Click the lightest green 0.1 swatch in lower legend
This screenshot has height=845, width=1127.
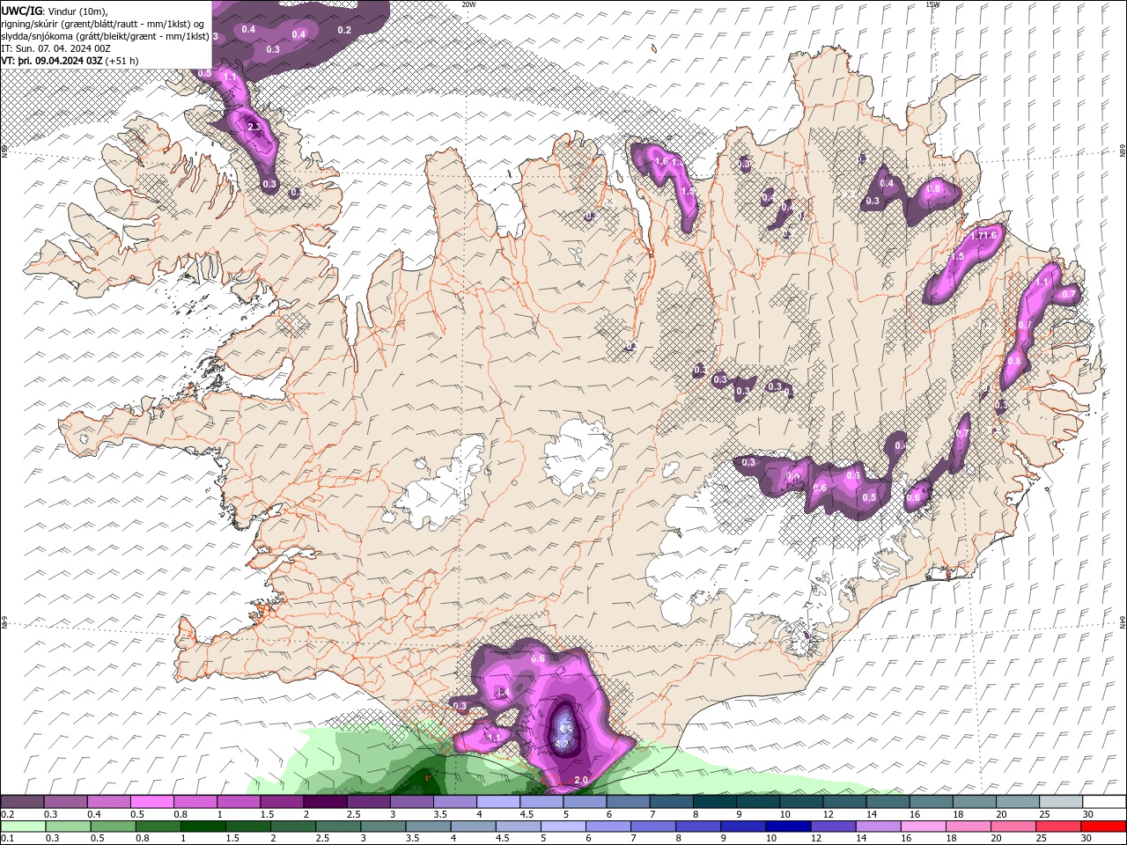(24, 827)
